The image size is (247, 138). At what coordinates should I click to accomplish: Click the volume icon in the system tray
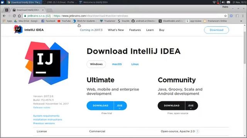tap(223, 2)
